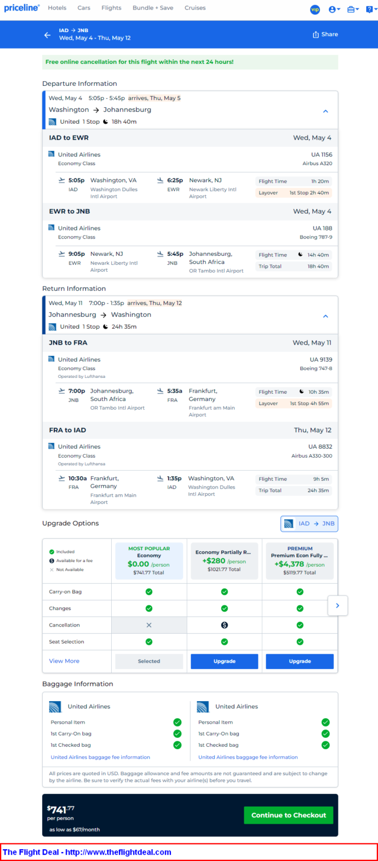The height and width of the screenshot is (861, 378).
Task: Click the takeoff icon at 5:05p Washington
Action: 62,180
